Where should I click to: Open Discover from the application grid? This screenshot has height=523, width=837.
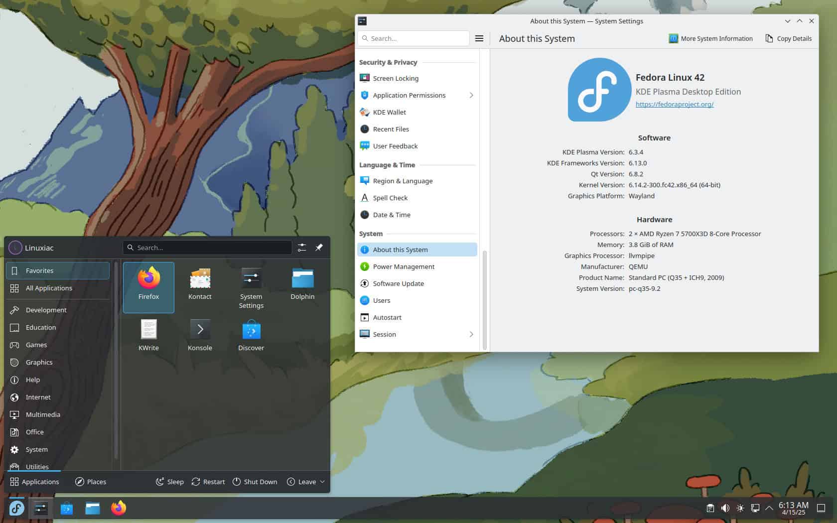(x=251, y=334)
